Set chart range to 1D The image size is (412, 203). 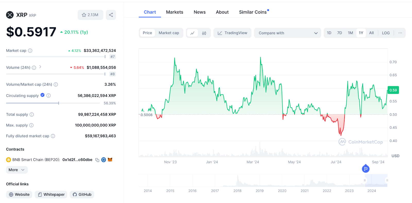tap(329, 33)
